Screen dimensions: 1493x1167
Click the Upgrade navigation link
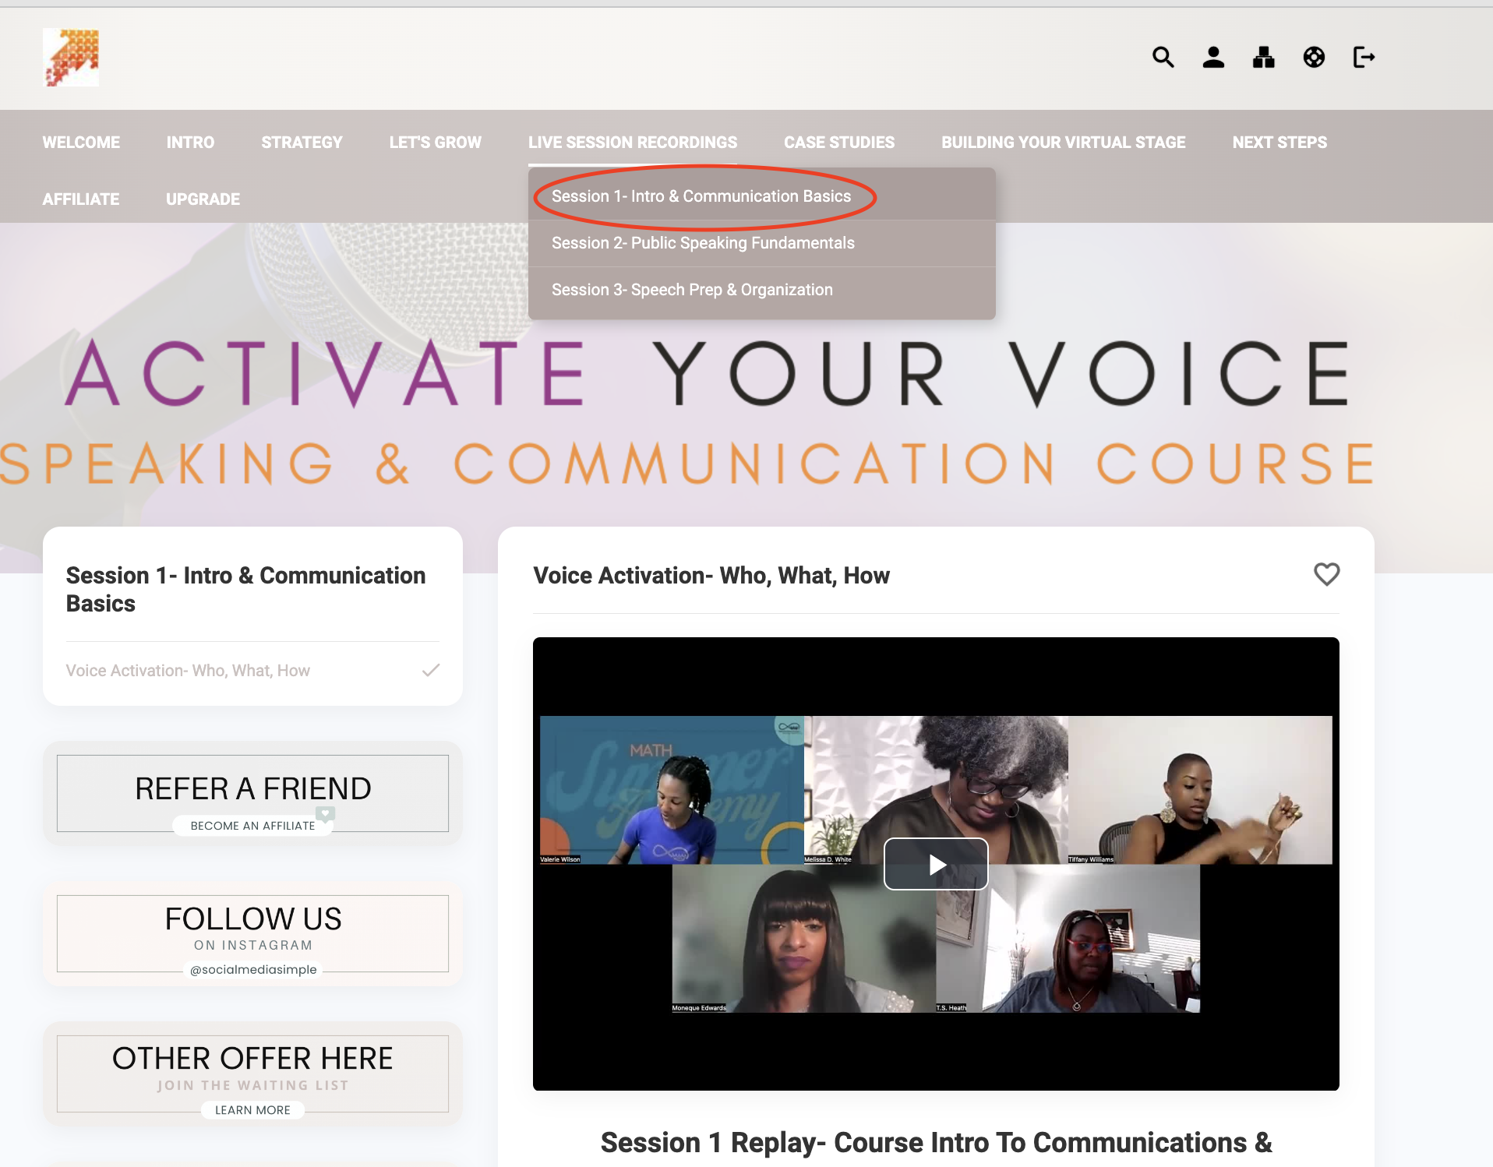[203, 199]
